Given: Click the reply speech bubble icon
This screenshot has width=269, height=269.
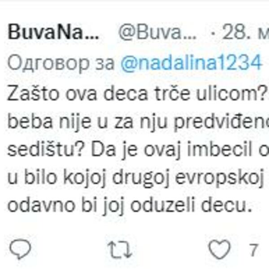Looking at the screenshot, I should click(x=20, y=249).
